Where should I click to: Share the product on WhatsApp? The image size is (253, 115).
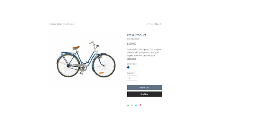(x=128, y=106)
